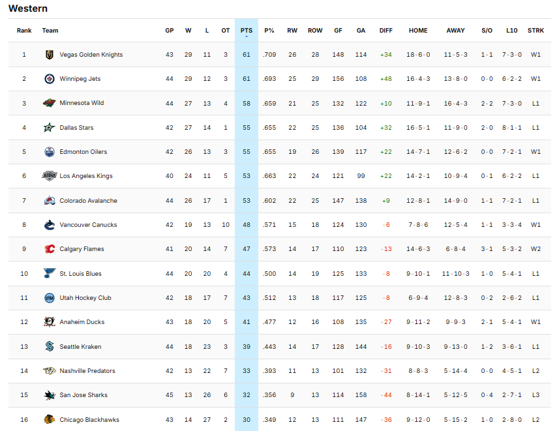Sort table by L10 column header
Image resolution: width=557 pixels, height=431 pixels.
pos(512,31)
